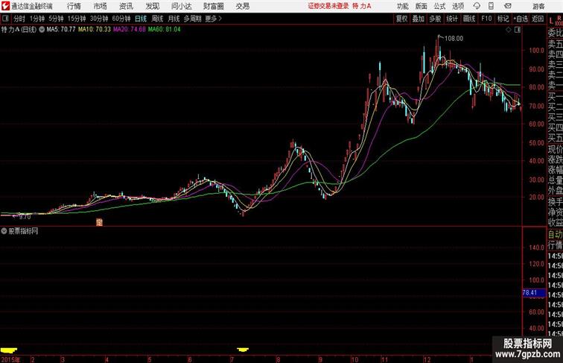Add stock with +自选 button
This screenshot has height=363, width=563.
point(521,19)
